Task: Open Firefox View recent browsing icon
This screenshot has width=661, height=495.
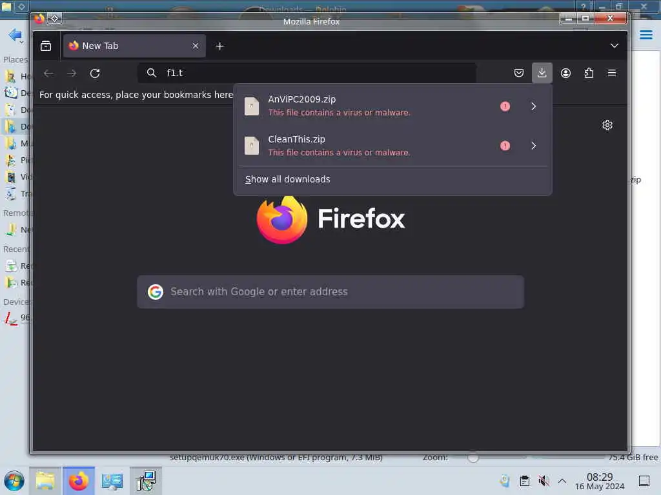Action: tap(46, 46)
